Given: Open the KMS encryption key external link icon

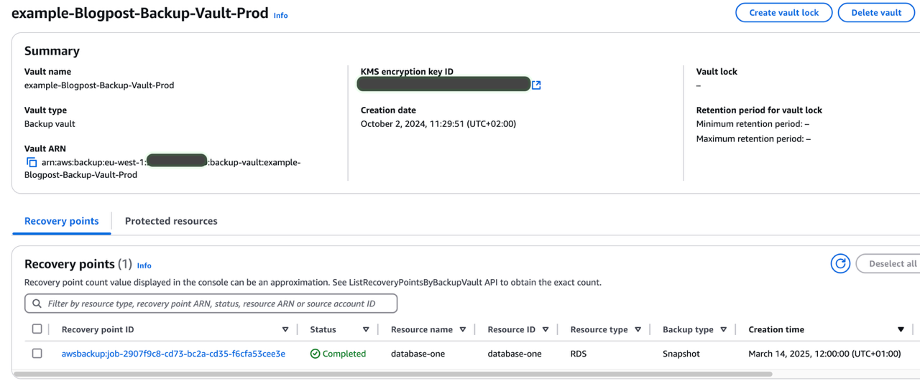Looking at the screenshot, I should 536,85.
